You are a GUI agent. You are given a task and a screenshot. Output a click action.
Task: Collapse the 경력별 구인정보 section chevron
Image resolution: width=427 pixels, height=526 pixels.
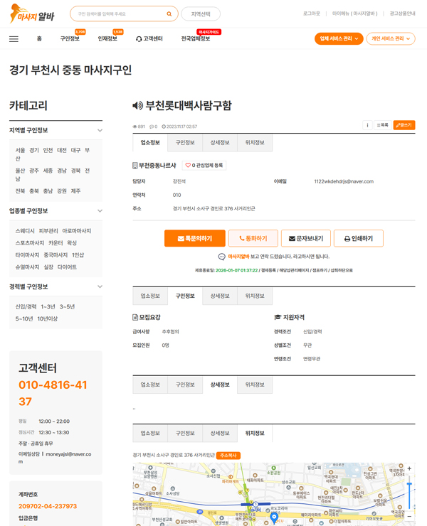100,287
